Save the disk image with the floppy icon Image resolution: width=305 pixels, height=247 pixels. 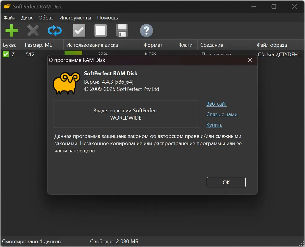(x=122, y=30)
